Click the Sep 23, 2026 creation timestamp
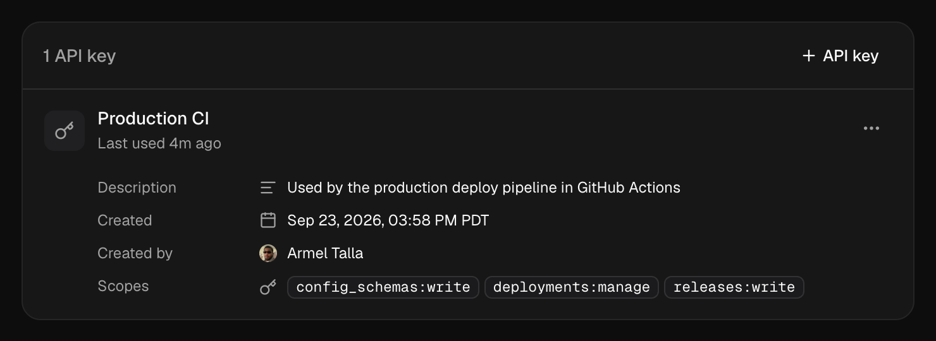Viewport: 936px width, 341px height. point(388,220)
